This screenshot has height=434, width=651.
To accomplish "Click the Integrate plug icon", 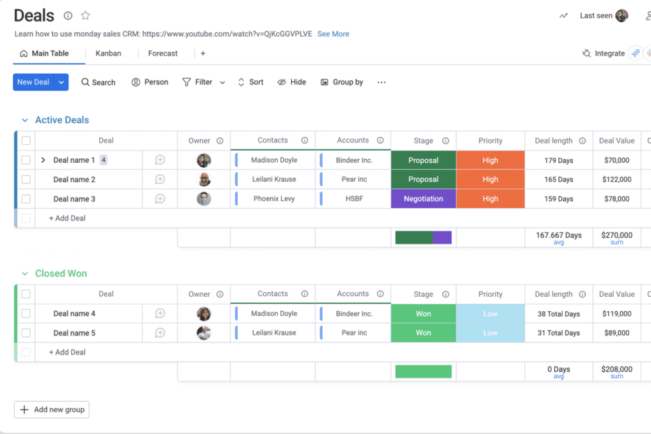I will click(586, 53).
